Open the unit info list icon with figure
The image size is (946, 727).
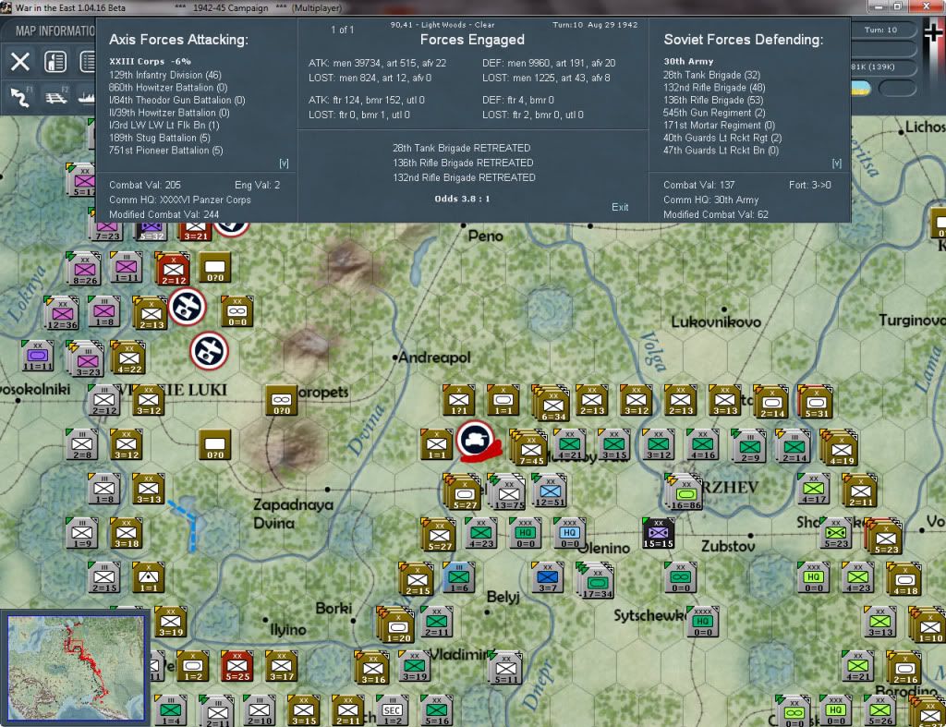coord(55,62)
